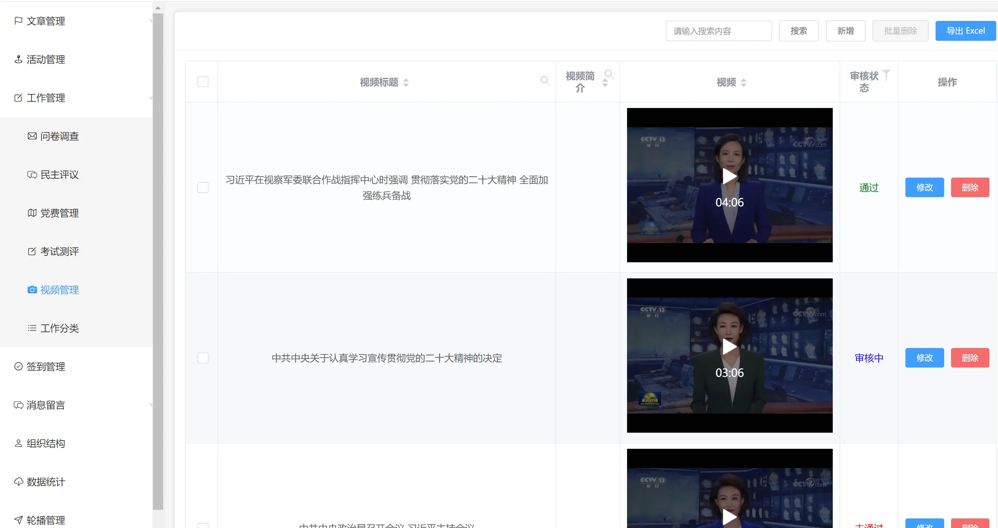
Task: Play the 04:06 video
Action: pos(729,177)
